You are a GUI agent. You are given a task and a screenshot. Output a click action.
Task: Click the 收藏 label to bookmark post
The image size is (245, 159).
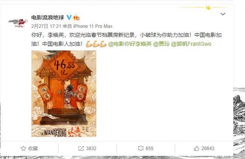click(x=33, y=149)
